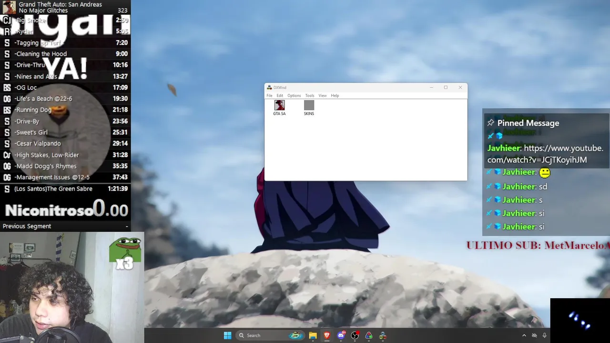Image resolution: width=610 pixels, height=343 pixels.
Task: Open Brave browser from the taskbar
Action: (327, 335)
